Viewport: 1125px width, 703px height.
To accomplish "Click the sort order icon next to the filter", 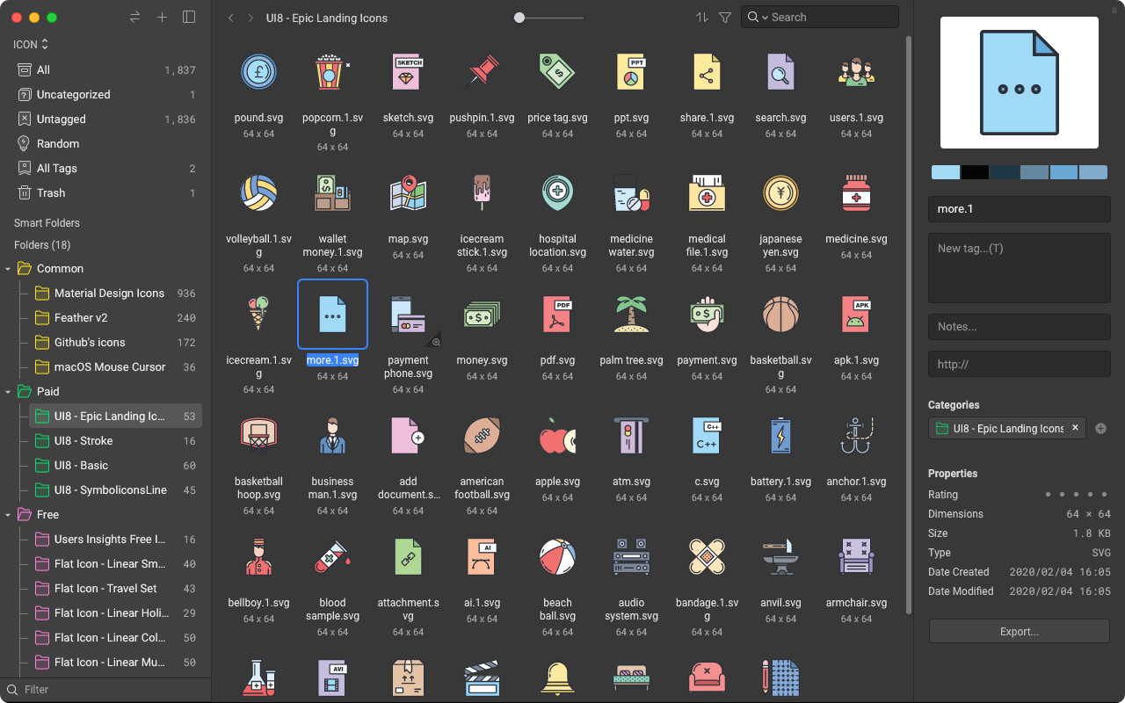I will [x=700, y=17].
